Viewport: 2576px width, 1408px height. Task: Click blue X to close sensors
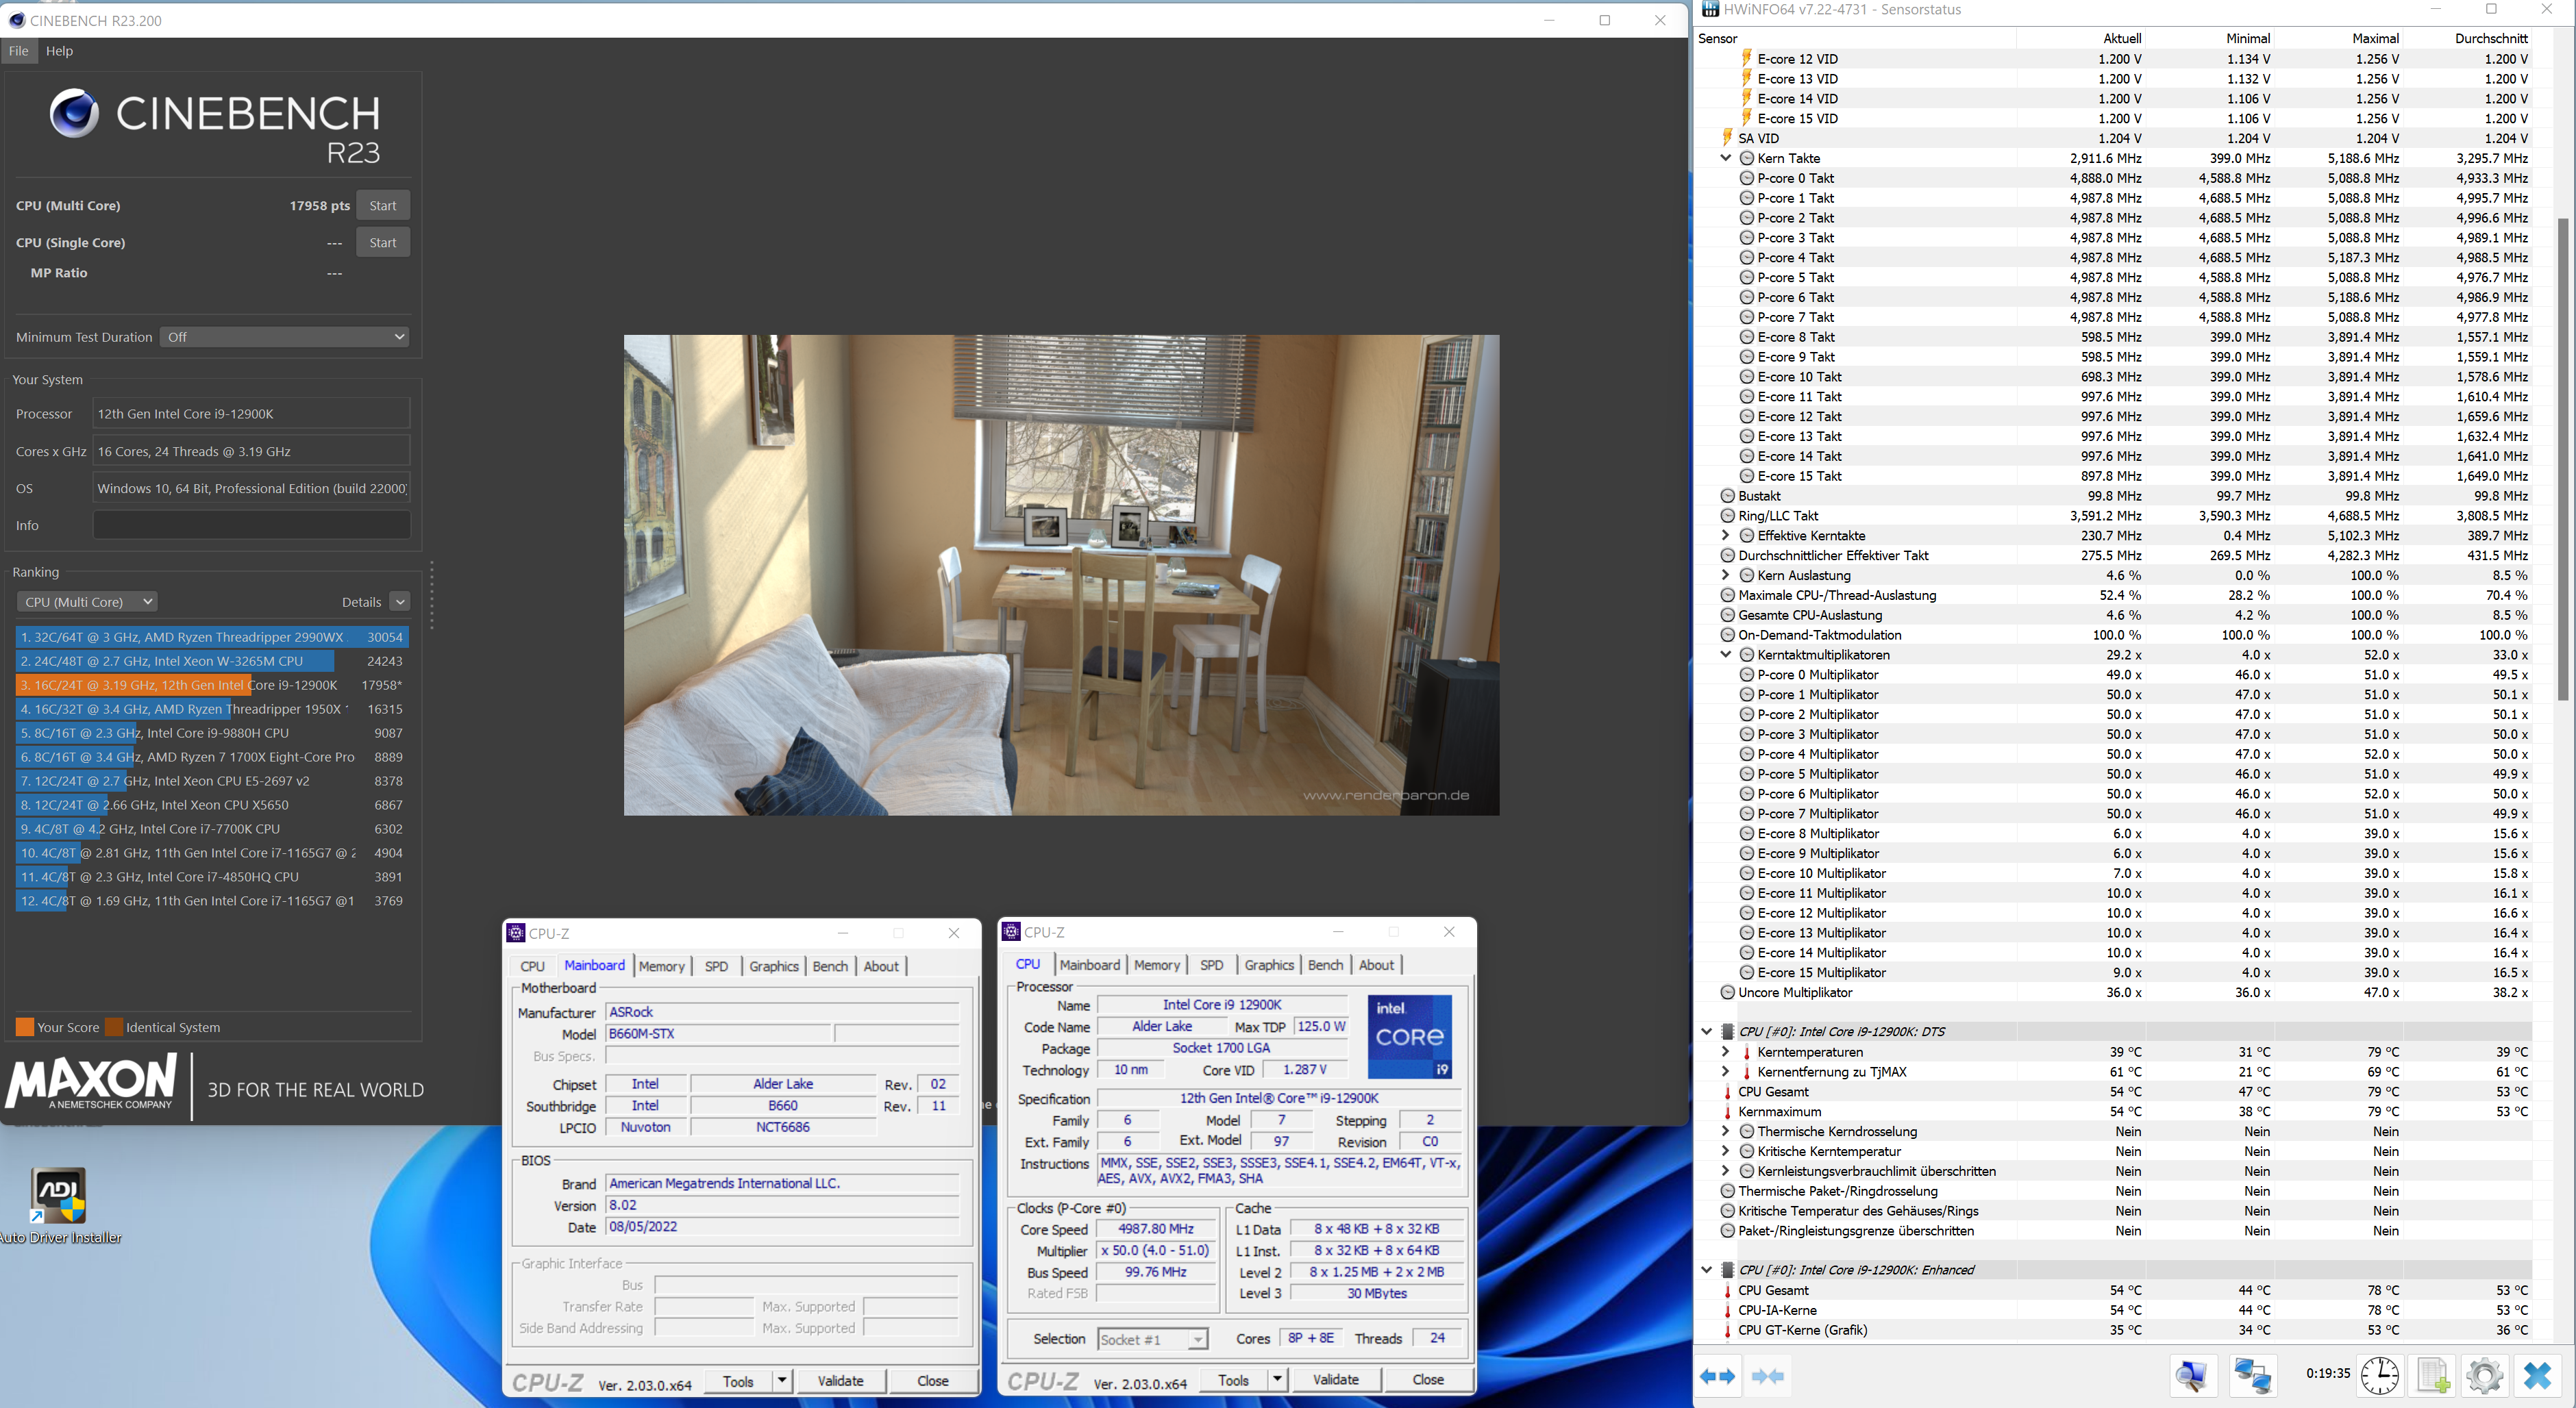2537,1376
